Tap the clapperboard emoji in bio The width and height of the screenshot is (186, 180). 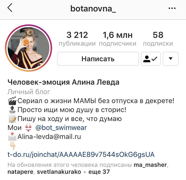point(12,101)
